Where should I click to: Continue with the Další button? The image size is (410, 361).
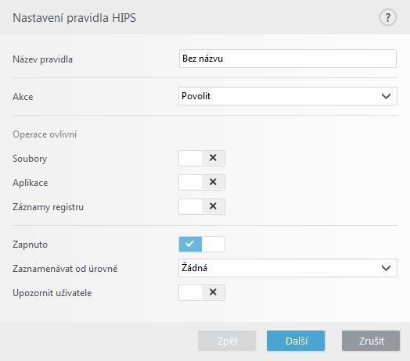(296, 341)
